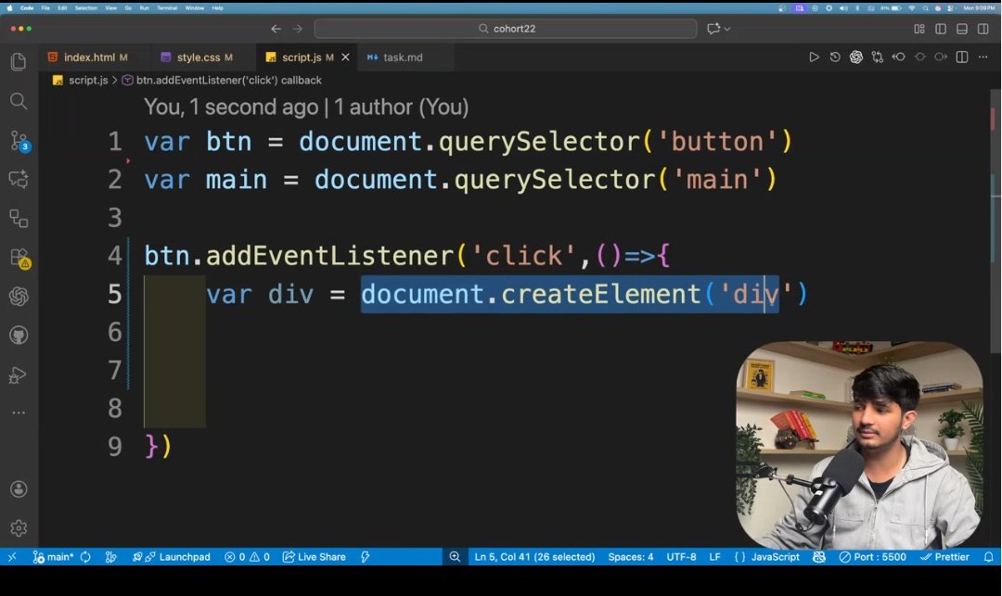Open the Search view in activity bar
Screen dimensions: 1002x596
(x=19, y=101)
